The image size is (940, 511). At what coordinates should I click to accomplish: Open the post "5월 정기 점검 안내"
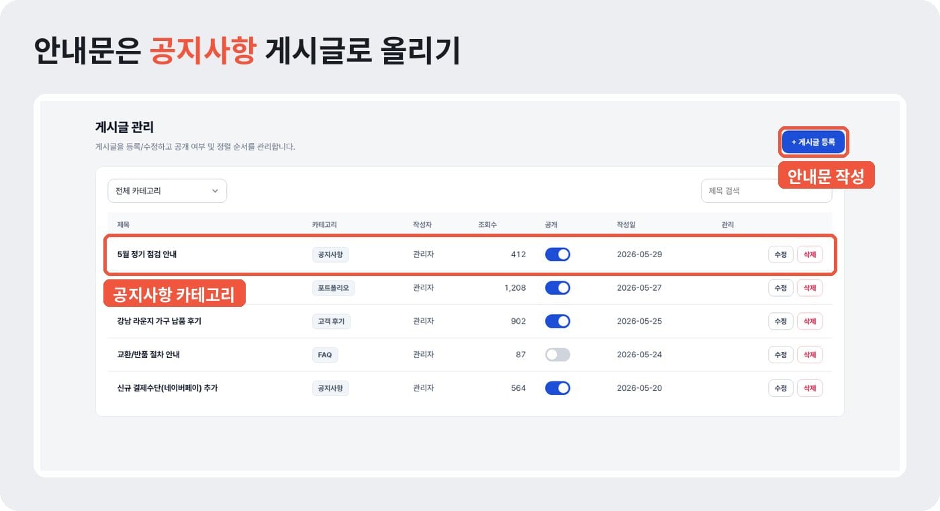(147, 254)
